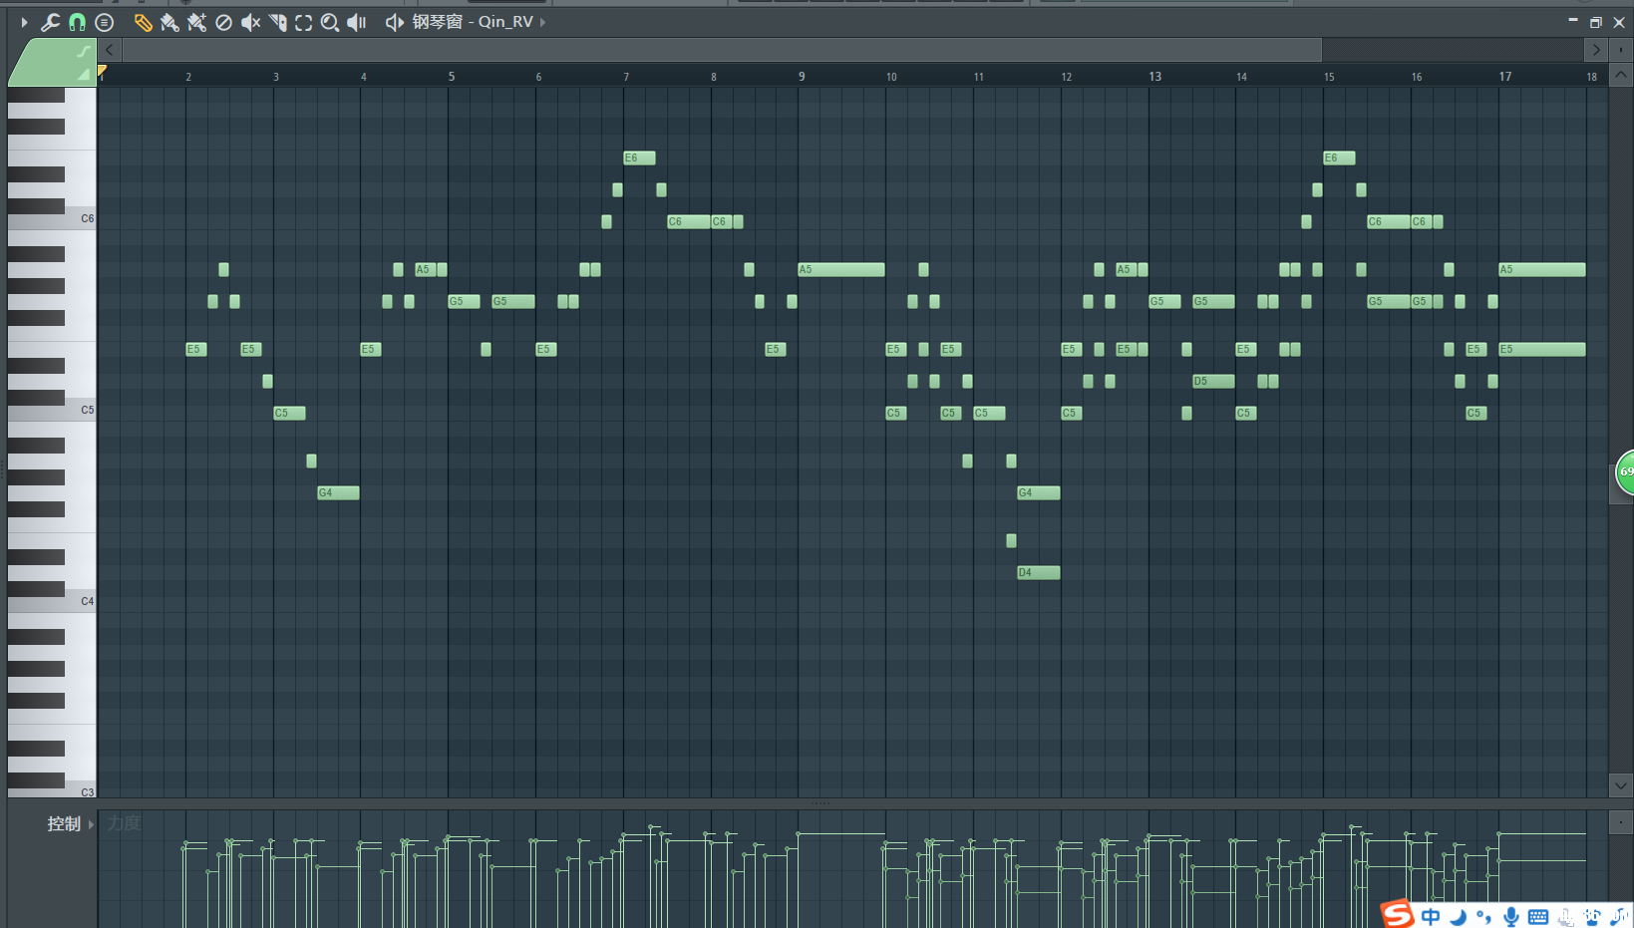Select the Zoom magnifier tool
This screenshot has width=1634, height=928.
pos(330,22)
